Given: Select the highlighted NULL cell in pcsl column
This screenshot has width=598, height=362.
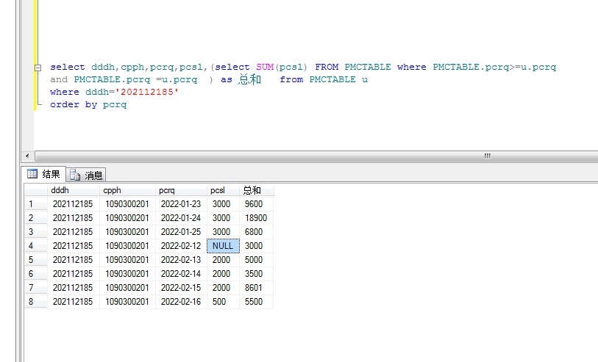Looking at the screenshot, I should click(223, 246).
